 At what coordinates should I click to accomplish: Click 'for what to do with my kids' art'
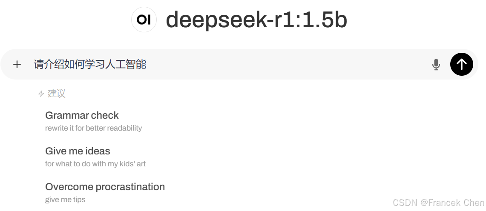[x=95, y=164]
